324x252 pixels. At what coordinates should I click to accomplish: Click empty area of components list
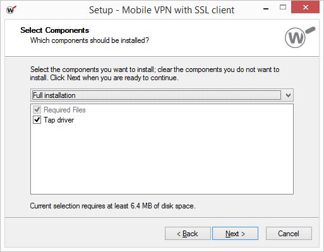coord(162,160)
